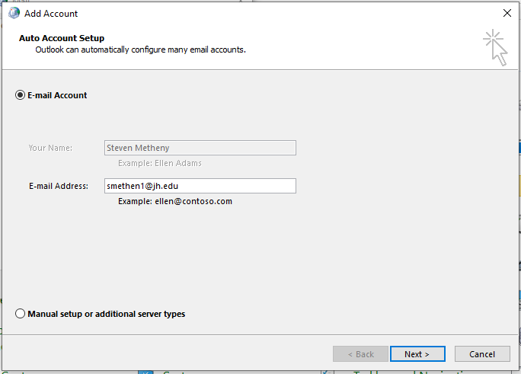This screenshot has width=521, height=374.
Task: Click into the E-mail Address input field
Action: tap(200, 186)
